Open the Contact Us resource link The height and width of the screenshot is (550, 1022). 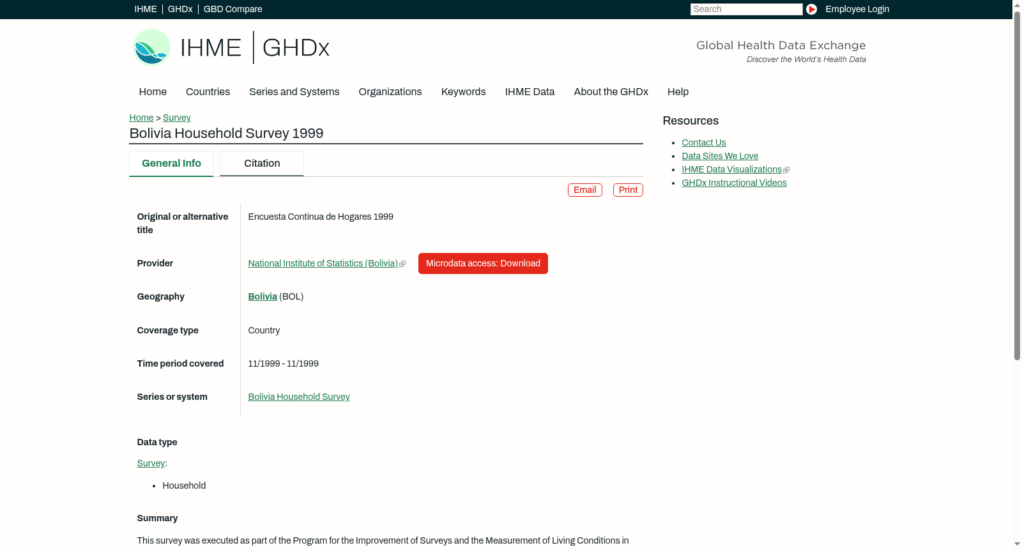coord(704,142)
